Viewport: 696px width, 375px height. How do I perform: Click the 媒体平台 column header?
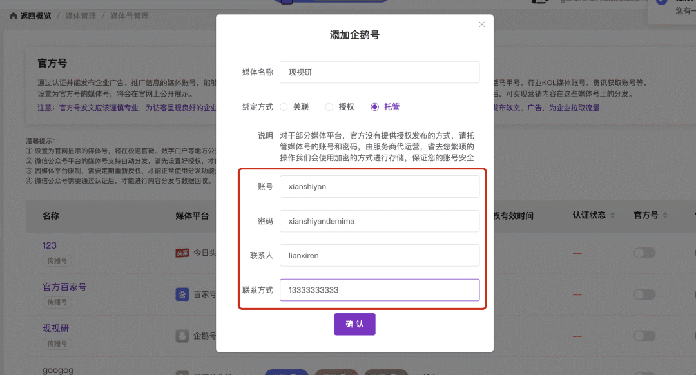pyautogui.click(x=192, y=216)
